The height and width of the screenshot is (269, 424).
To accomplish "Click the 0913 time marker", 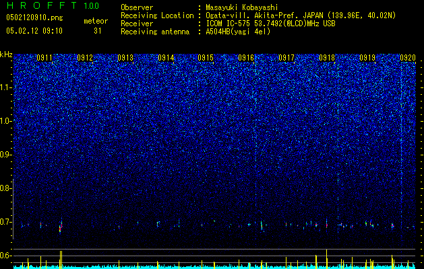I will click(125, 58).
